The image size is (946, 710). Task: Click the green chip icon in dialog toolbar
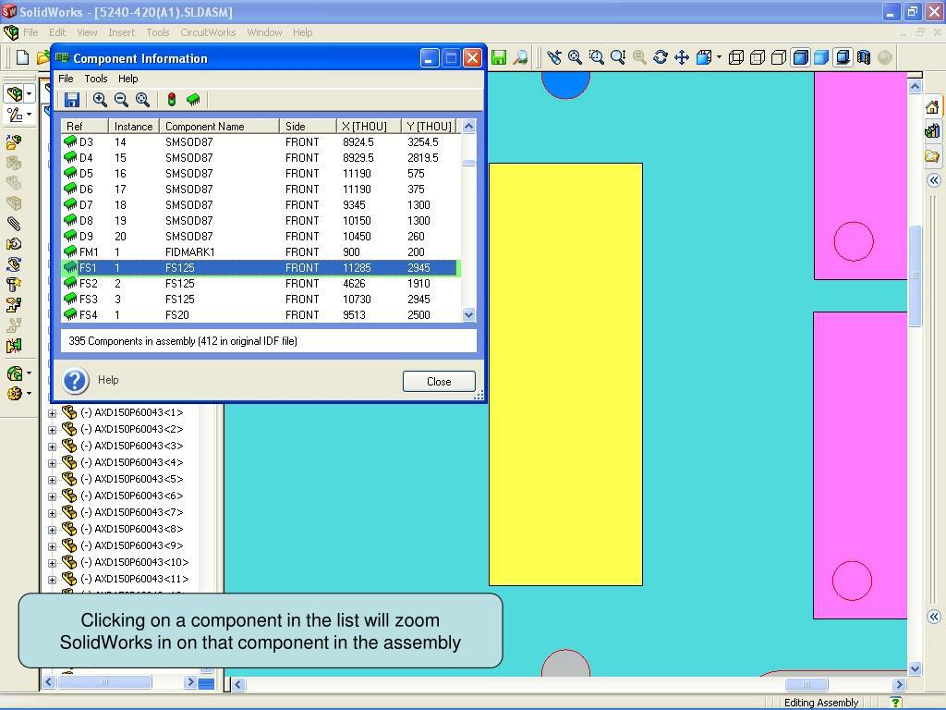193,100
